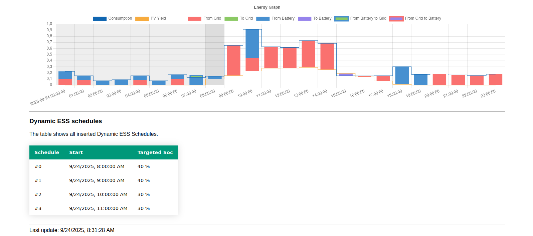Click the purple To Battery bar at 15:00:00
533x236 pixels.
[346, 75]
